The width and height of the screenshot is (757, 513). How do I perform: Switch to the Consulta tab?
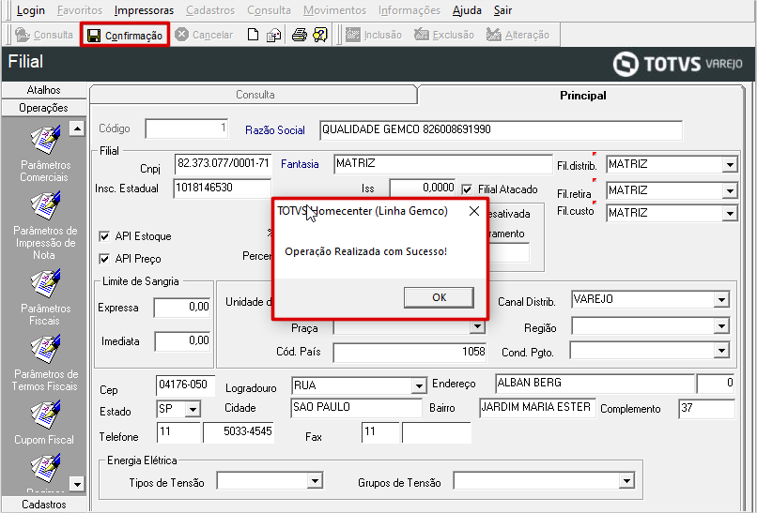[255, 95]
